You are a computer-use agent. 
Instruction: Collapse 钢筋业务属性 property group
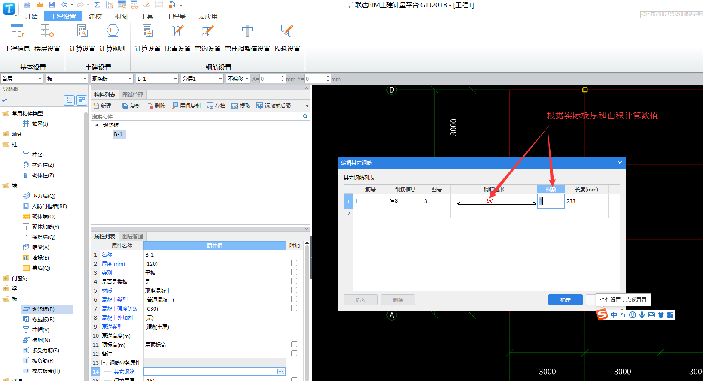pos(104,363)
